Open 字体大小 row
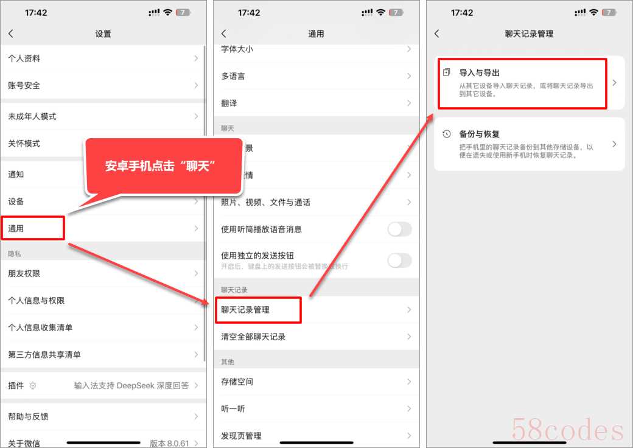Viewport: 633px width, 448px height. tap(316, 51)
